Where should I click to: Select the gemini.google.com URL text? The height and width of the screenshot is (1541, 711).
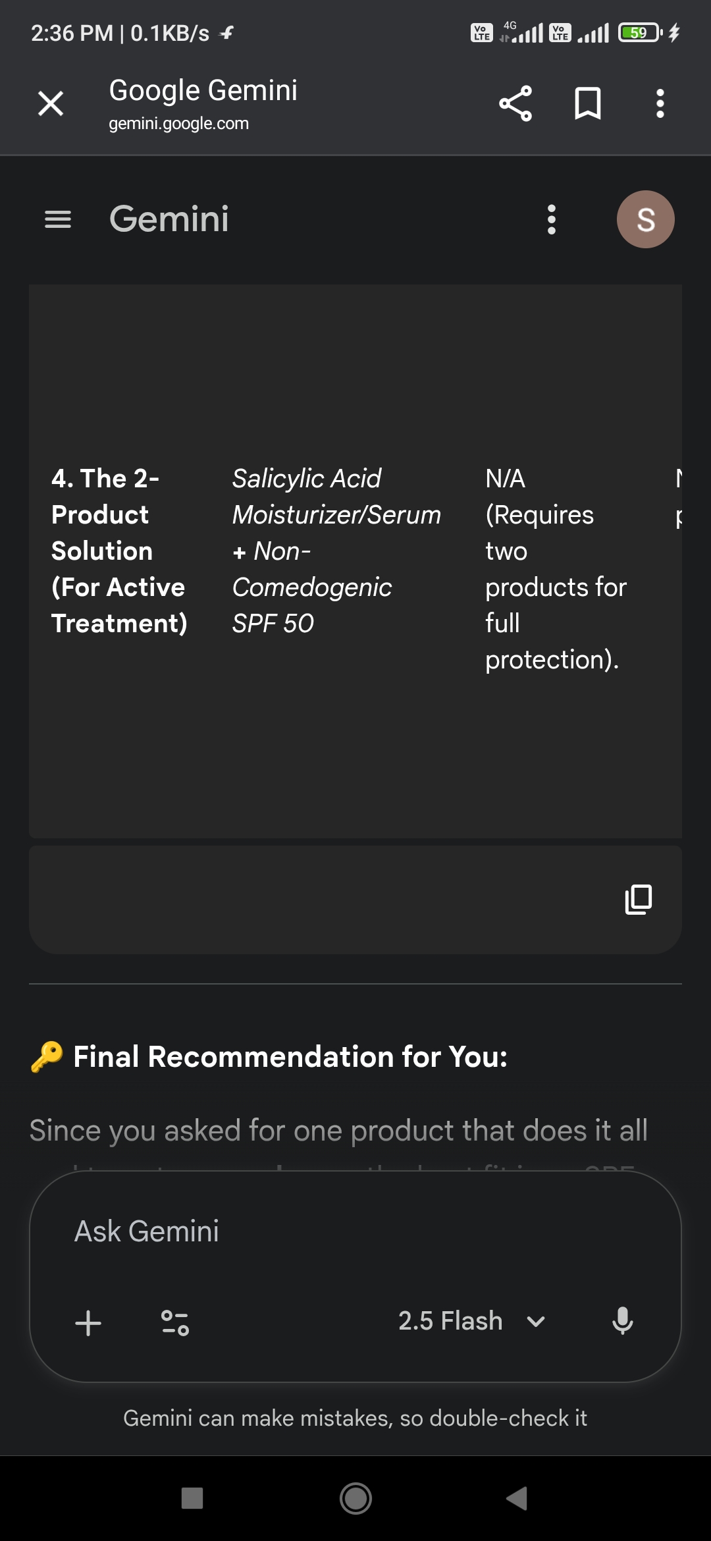point(178,124)
